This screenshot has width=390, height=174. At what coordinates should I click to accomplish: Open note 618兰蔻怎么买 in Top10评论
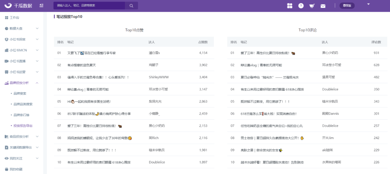pos(269,114)
